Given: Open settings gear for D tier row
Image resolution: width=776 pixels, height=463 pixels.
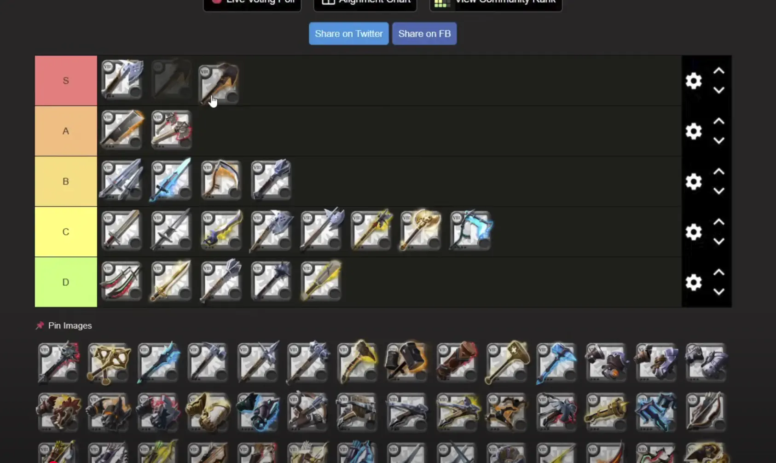Looking at the screenshot, I should coord(693,282).
